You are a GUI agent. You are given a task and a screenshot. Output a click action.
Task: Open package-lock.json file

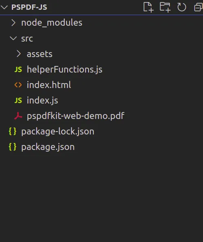[x=58, y=132]
